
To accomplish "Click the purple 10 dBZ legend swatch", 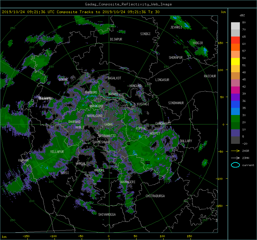I will coord(235,133).
